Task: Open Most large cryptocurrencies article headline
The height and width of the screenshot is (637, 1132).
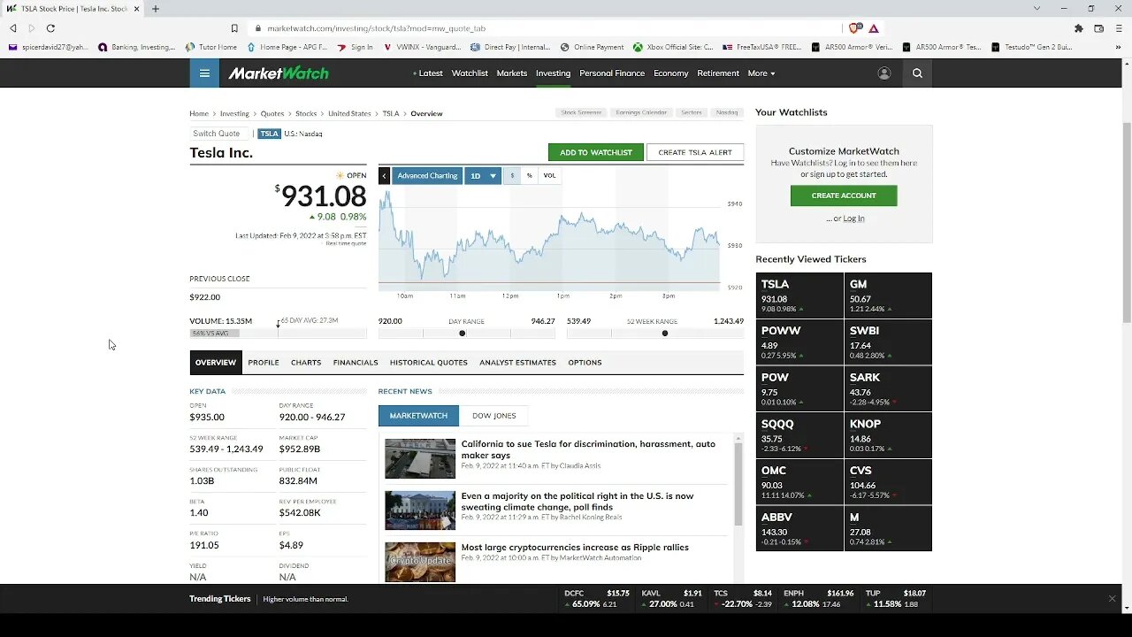Action: 575,548
